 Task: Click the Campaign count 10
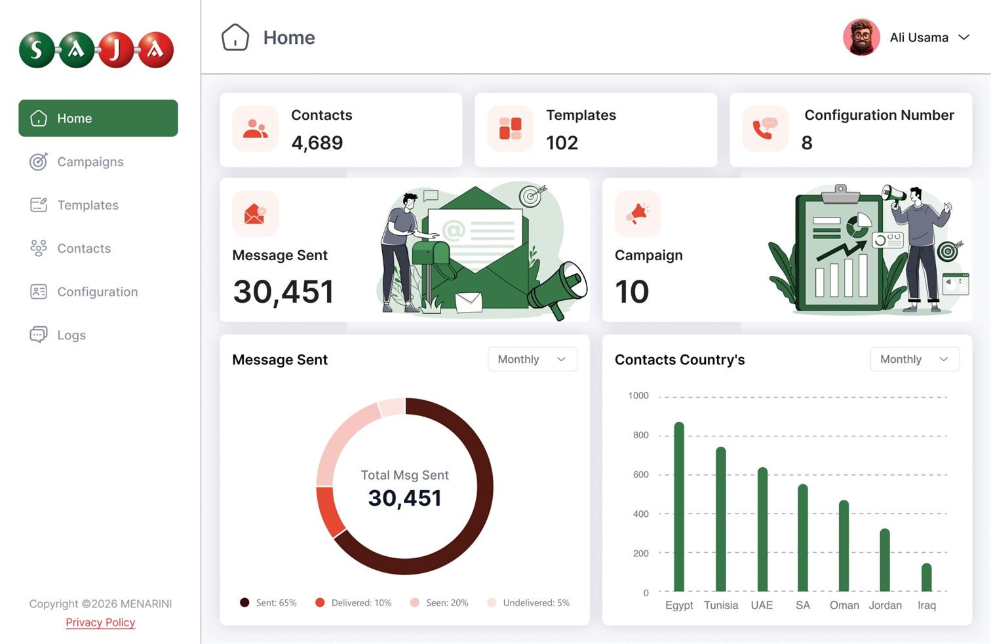click(x=632, y=292)
